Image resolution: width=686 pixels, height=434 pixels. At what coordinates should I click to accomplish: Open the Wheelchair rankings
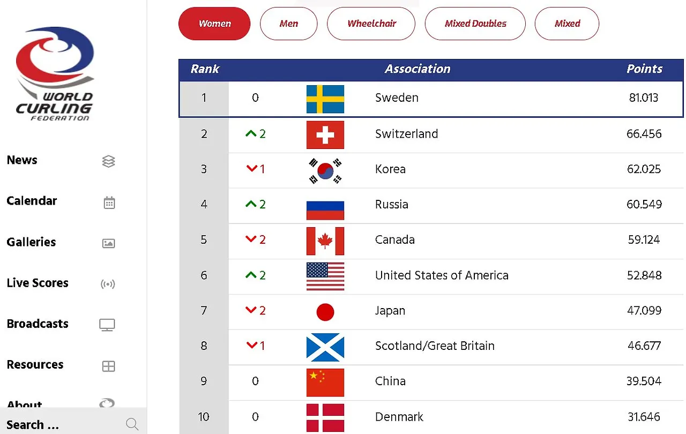click(371, 24)
